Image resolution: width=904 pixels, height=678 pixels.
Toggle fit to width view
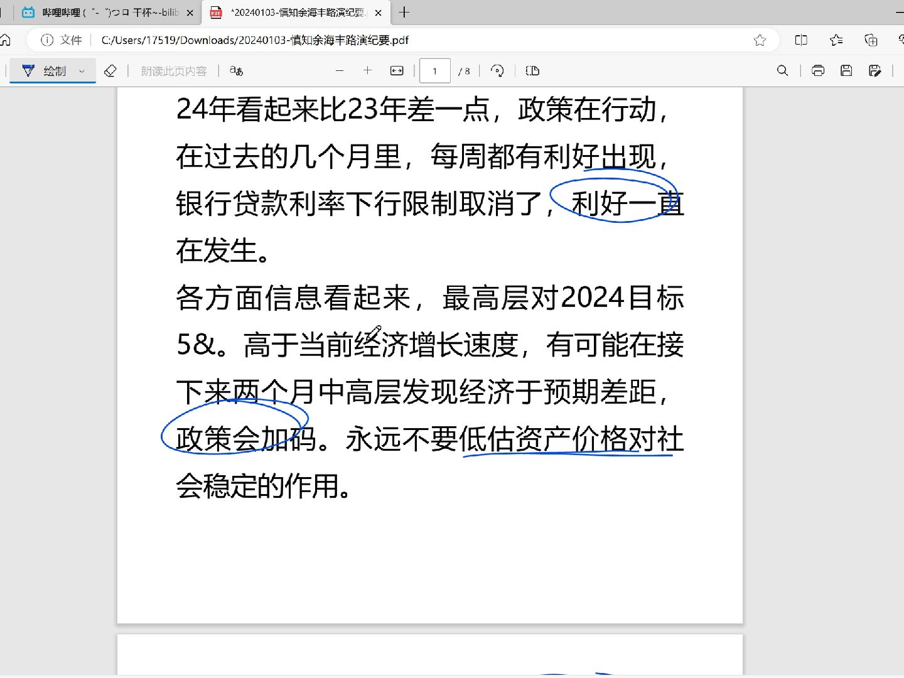point(397,71)
